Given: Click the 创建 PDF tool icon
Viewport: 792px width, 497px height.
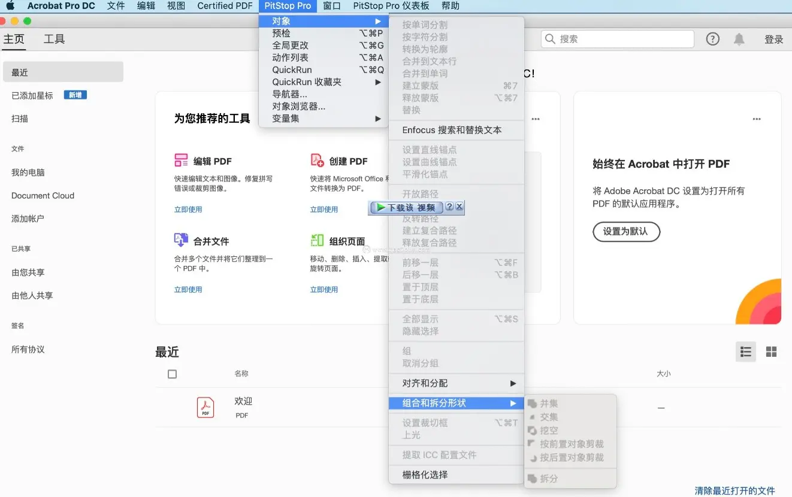Looking at the screenshot, I should [x=317, y=160].
